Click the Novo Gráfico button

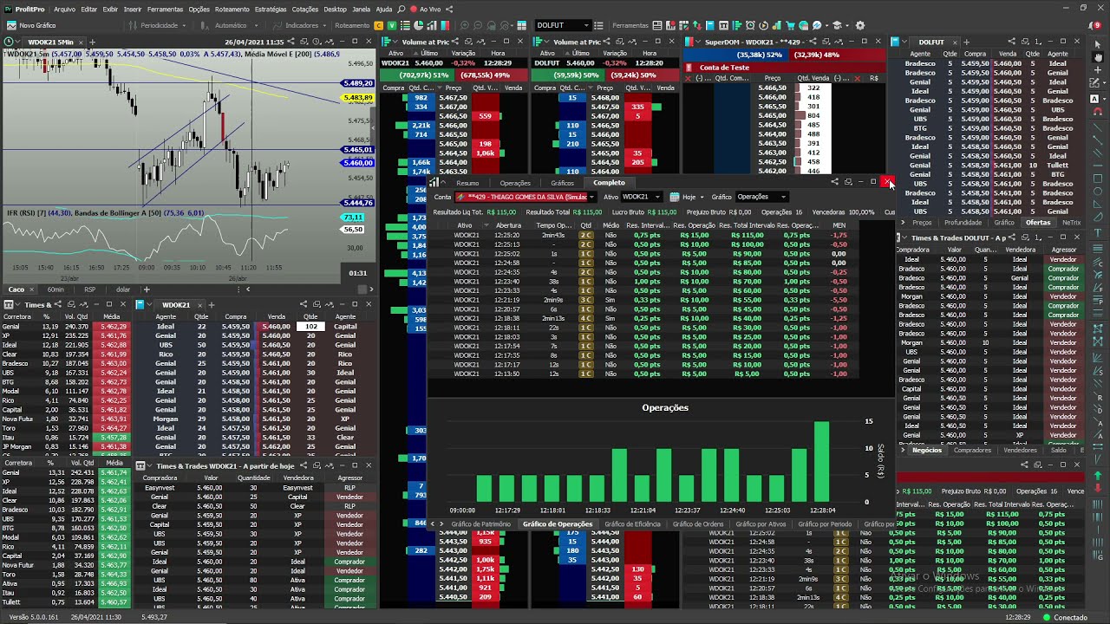[31, 25]
